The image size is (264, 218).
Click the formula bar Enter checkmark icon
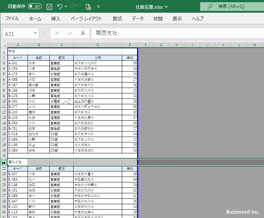click(x=70, y=33)
